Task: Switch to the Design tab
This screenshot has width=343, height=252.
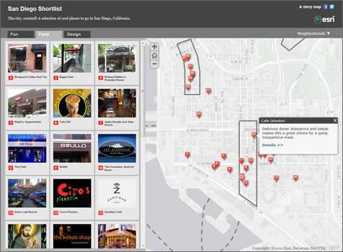Action: (x=77, y=34)
